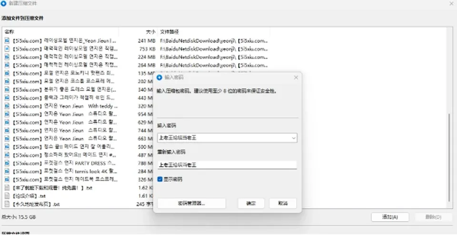
Task: Click the file icon of the 264 MB video
Action: pos(7,65)
